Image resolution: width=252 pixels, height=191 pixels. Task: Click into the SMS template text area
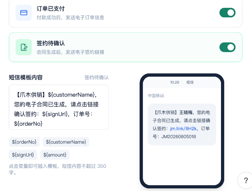(x=59, y=107)
